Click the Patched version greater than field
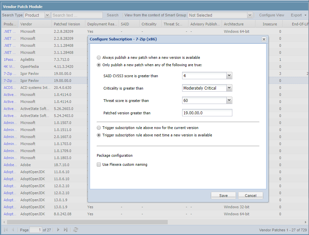The image size is (309, 235). click(x=207, y=113)
